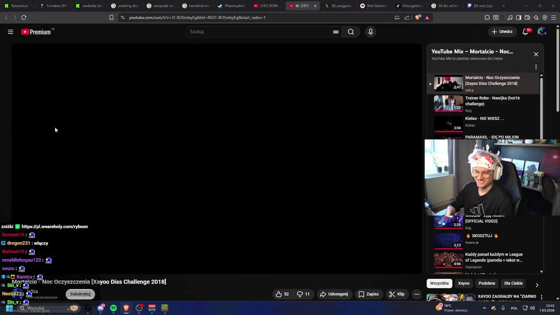Select the Podobne filter chip
Viewport: 560px width, 315px height.
pyautogui.click(x=487, y=283)
